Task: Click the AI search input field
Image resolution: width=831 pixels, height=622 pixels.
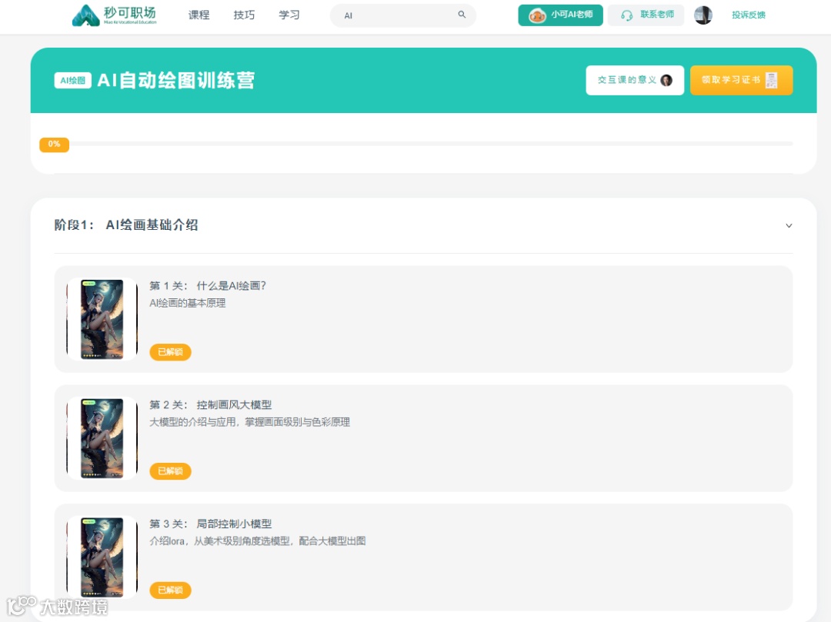Action: click(x=402, y=15)
